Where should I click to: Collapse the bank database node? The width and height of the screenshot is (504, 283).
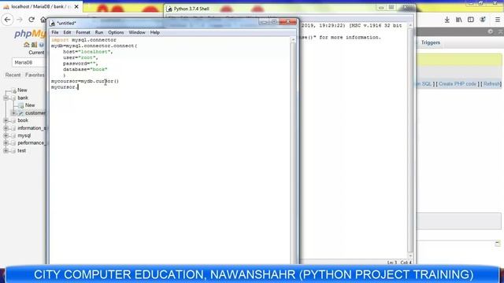tap(6, 97)
